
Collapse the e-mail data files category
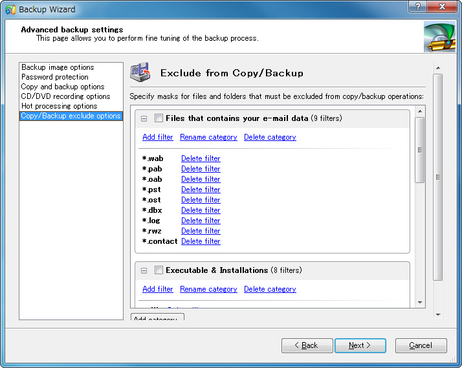(144, 118)
